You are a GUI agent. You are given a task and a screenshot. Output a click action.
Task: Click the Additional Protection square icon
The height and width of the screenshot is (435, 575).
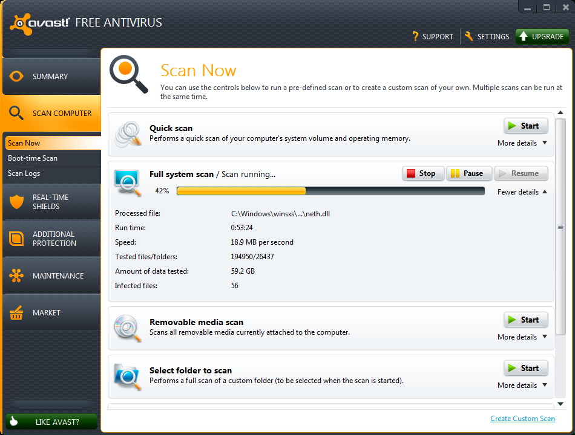pos(16,239)
